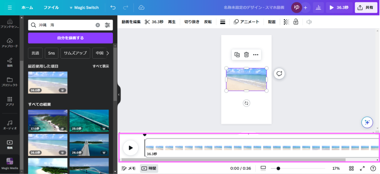Open the オーディオ tab in sidebar
Viewport: 380px width, 174px height.
pyautogui.click(x=10, y=124)
